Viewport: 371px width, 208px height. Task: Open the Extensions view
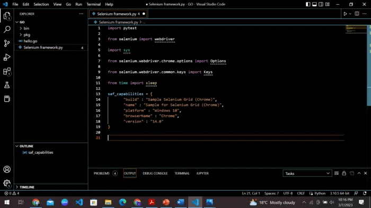pyautogui.click(x=7, y=71)
